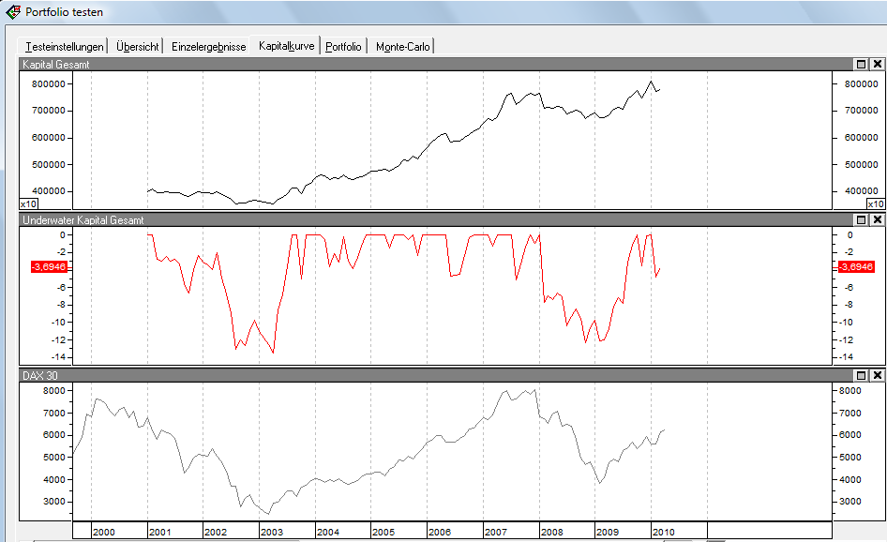This screenshot has height=542, width=887.
Task: Click the Underwater Kapital Gesamt panel title
Action: point(83,220)
